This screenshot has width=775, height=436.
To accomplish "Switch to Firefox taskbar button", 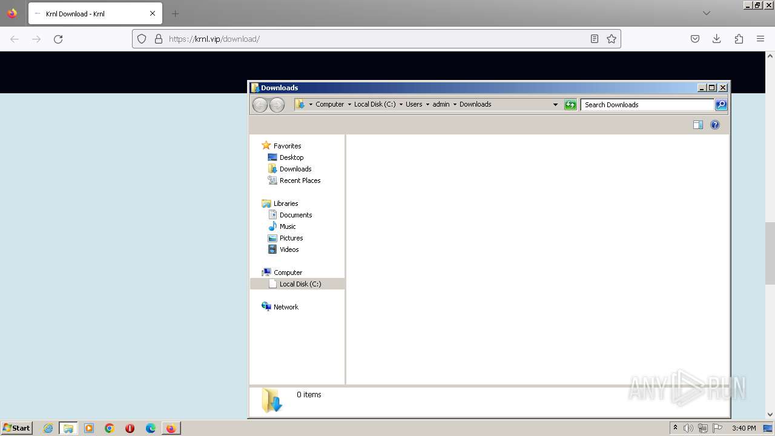I will pos(171,428).
